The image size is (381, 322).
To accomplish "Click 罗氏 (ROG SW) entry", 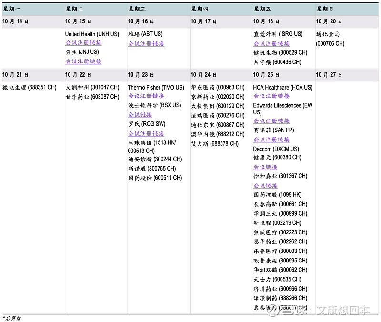I will coord(147,124).
